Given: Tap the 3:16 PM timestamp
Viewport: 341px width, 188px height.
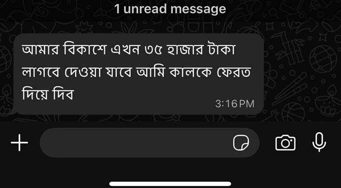Looking at the screenshot, I should pyautogui.click(x=235, y=104).
